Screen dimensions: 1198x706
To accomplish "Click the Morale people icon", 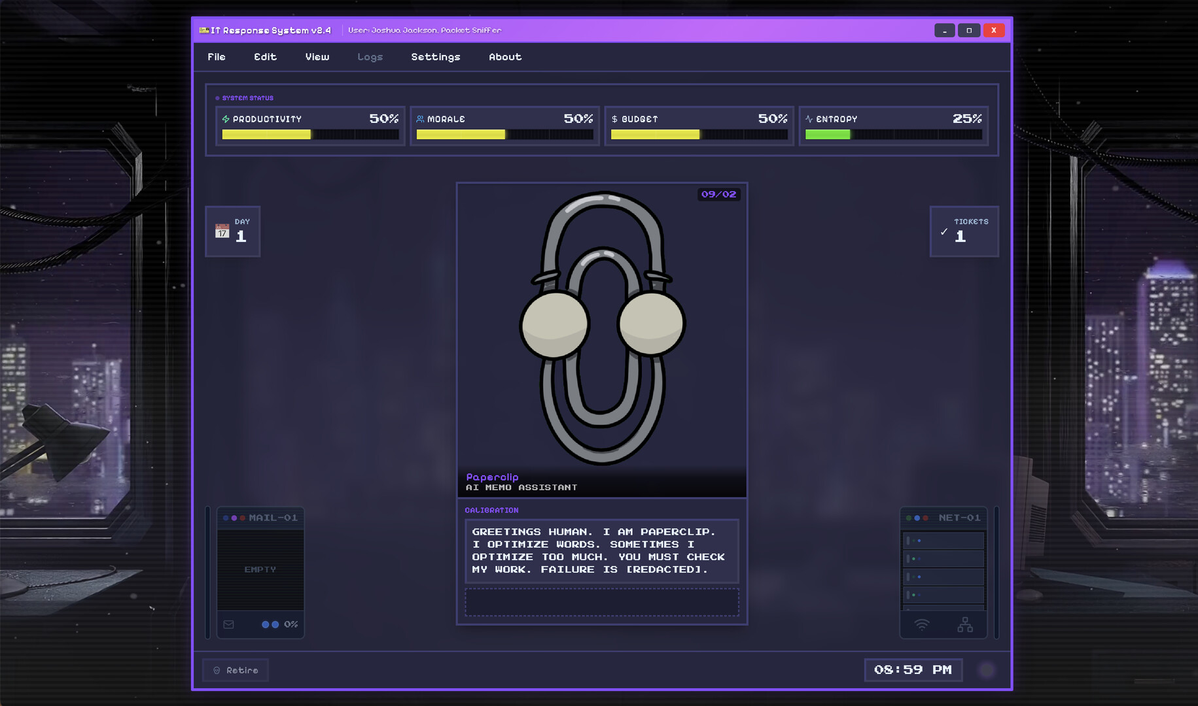I will pyautogui.click(x=420, y=119).
